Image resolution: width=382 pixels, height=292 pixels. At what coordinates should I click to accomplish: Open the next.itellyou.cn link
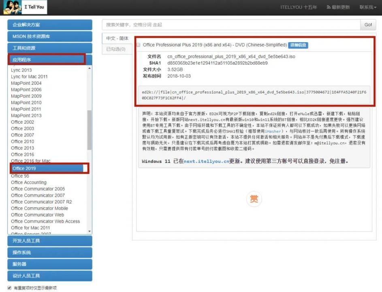(x=206, y=161)
